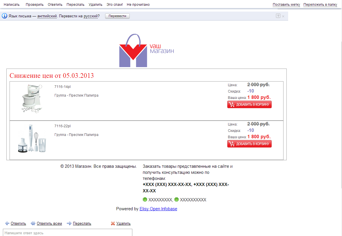
Task: Click the reply arrow icon at bottom
Action: pyautogui.click(x=7, y=224)
